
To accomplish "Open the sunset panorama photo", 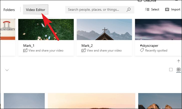I will click(91, 101).
